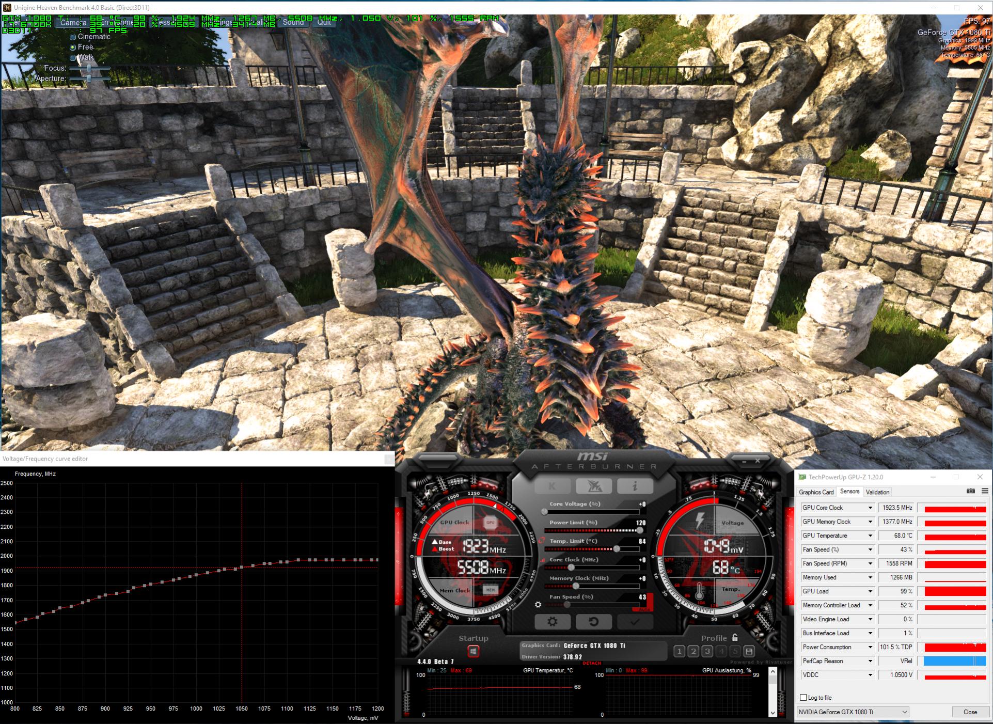The width and height of the screenshot is (993, 724).
Task: Click the reset to defaults button
Action: (x=593, y=622)
